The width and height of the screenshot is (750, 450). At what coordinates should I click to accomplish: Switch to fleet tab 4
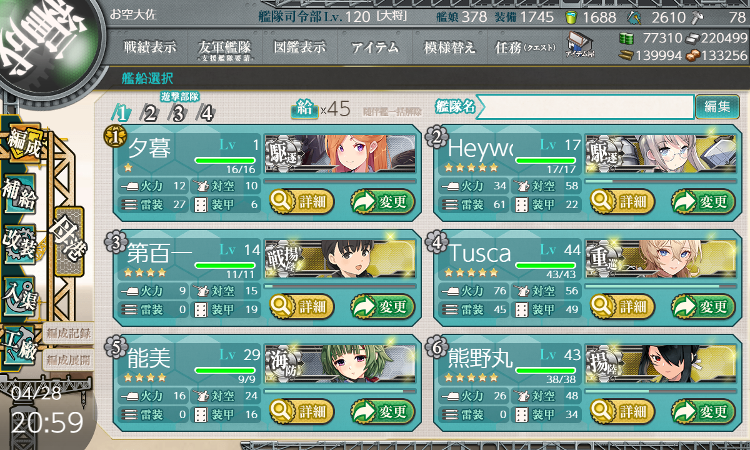pyautogui.click(x=206, y=113)
